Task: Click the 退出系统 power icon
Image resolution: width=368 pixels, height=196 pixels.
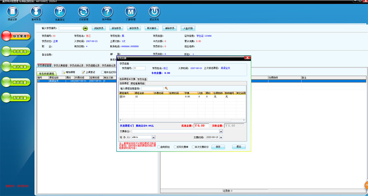Action: point(154,12)
